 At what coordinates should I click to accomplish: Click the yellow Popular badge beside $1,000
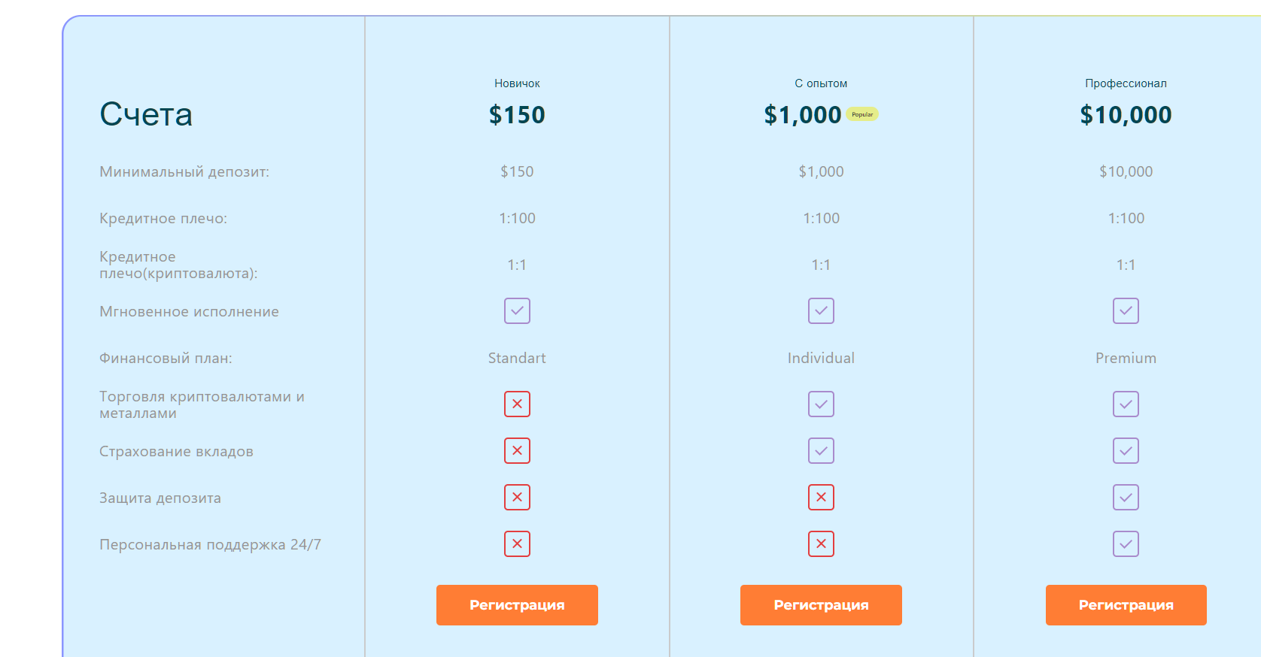click(x=862, y=114)
